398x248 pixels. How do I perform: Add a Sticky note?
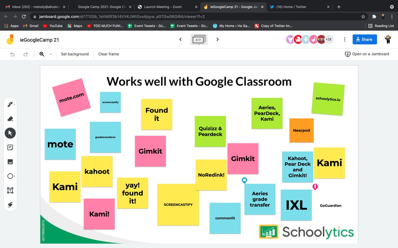click(10, 147)
